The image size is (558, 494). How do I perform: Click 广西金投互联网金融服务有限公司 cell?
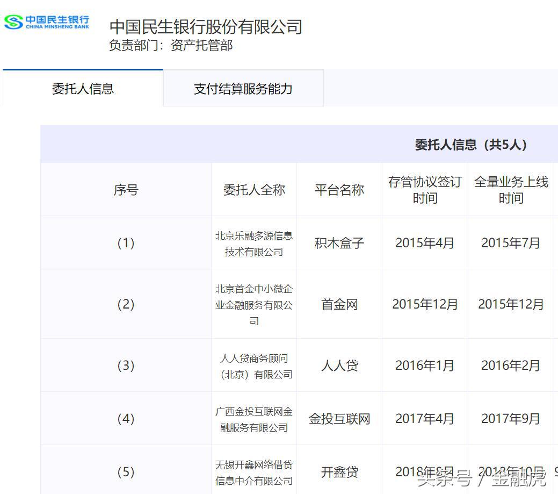click(x=254, y=419)
